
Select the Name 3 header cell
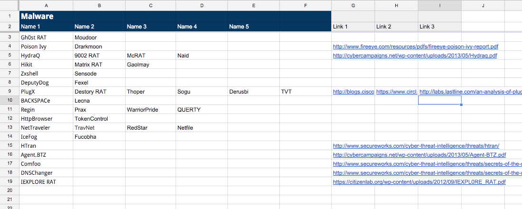click(x=150, y=27)
